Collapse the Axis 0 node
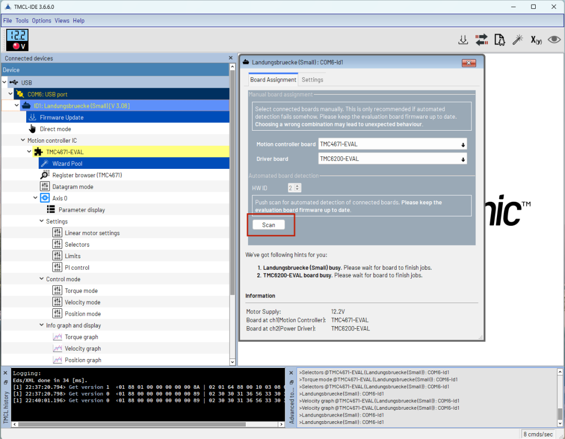 tap(36, 198)
